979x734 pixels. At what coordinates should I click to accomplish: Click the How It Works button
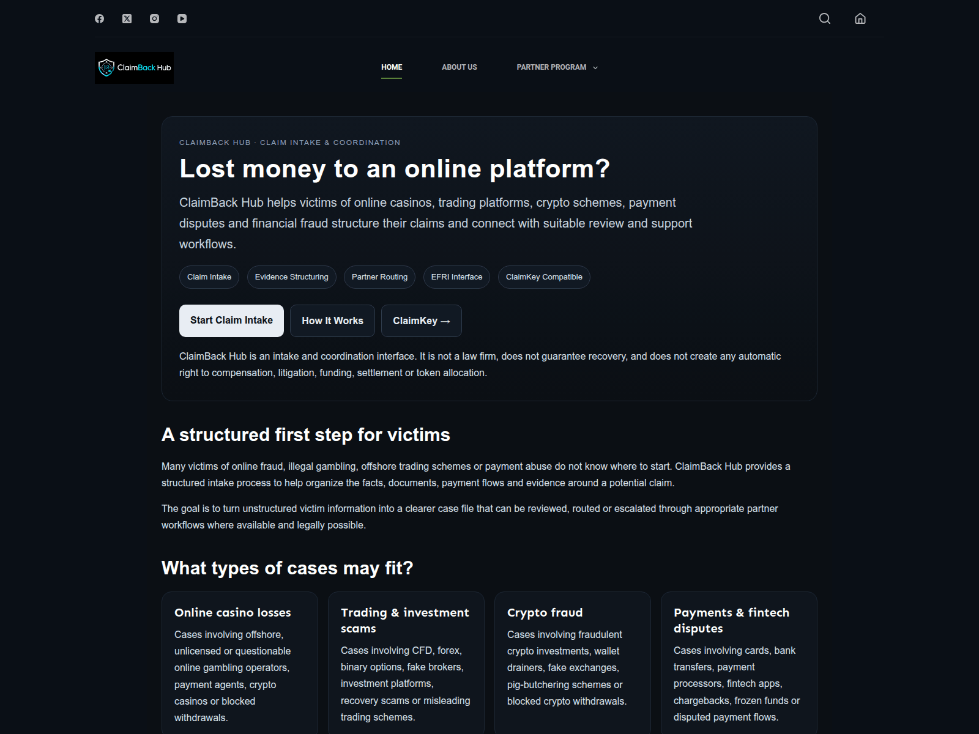coord(332,321)
